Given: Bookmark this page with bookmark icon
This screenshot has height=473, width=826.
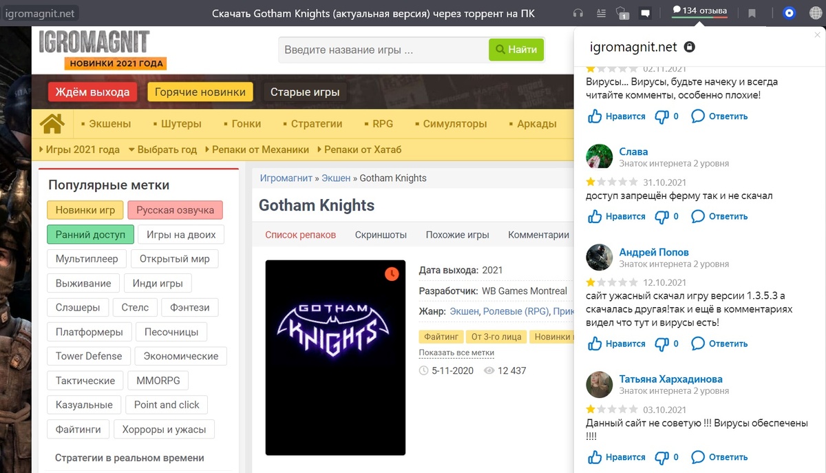Looking at the screenshot, I should click(x=752, y=13).
